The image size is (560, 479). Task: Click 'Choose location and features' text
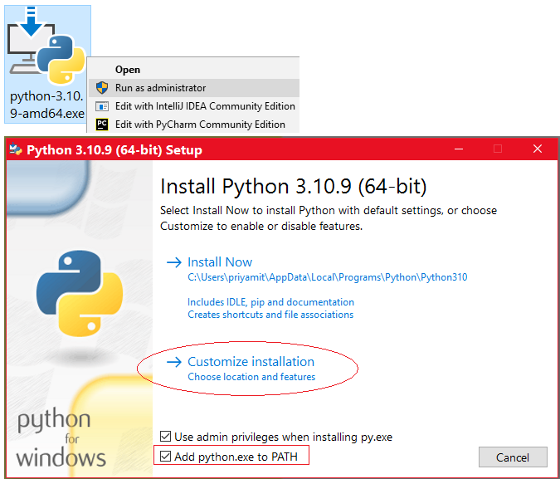pos(251,377)
